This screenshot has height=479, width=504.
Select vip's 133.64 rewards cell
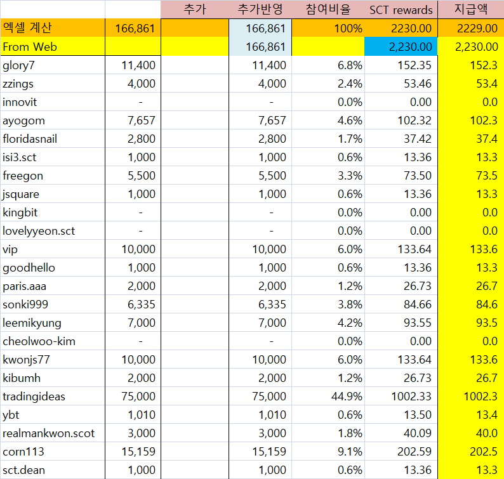click(x=401, y=249)
